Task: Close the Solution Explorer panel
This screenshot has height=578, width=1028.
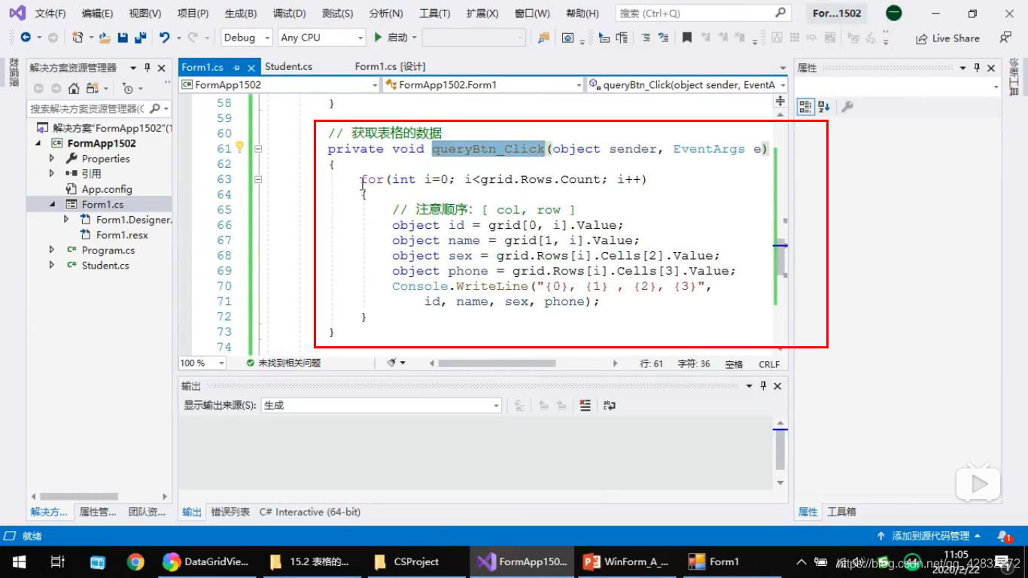Action: point(162,68)
